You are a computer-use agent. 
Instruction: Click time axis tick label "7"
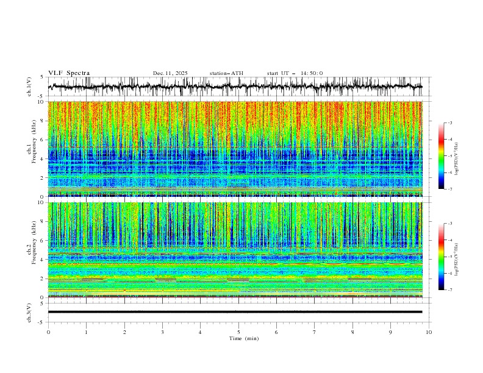(315, 332)
